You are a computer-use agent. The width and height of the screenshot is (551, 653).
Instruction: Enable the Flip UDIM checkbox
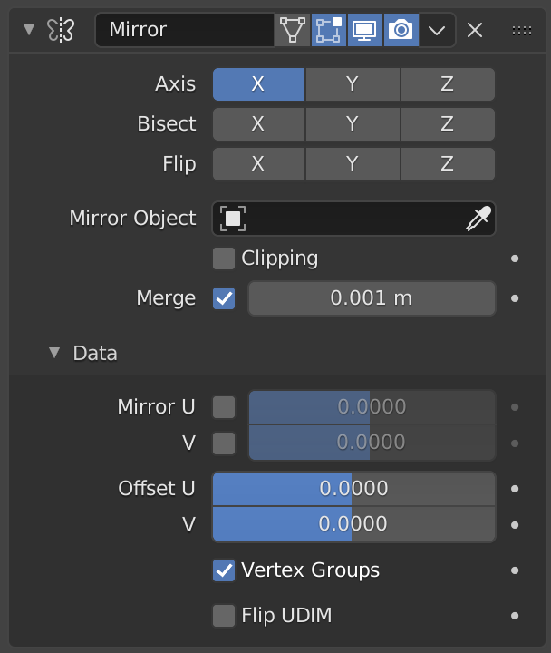(224, 616)
